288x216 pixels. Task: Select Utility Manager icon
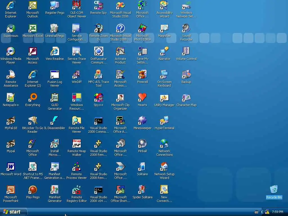164,98
